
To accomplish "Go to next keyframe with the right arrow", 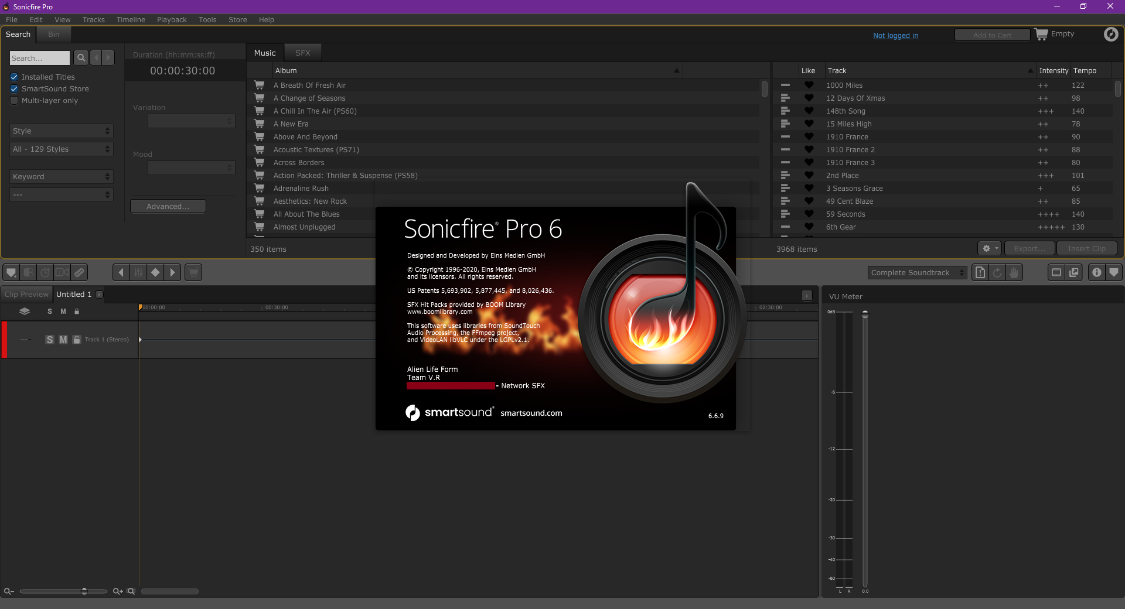I will pyautogui.click(x=172, y=272).
